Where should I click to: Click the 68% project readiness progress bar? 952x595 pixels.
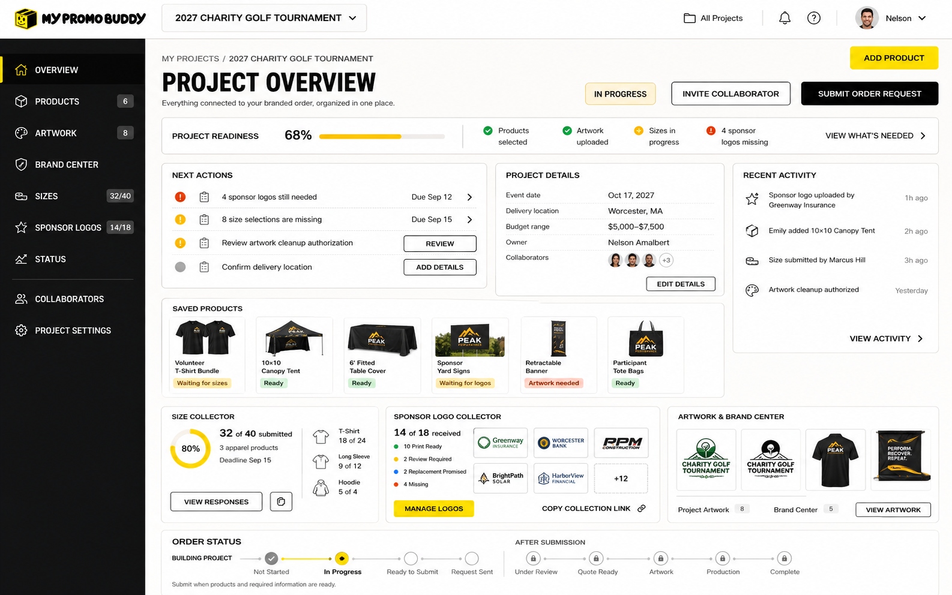(x=382, y=137)
